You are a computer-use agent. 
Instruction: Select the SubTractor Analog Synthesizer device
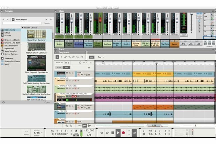click(37, 79)
